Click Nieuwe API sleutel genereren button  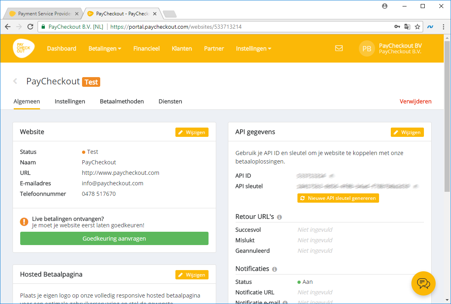(x=338, y=198)
